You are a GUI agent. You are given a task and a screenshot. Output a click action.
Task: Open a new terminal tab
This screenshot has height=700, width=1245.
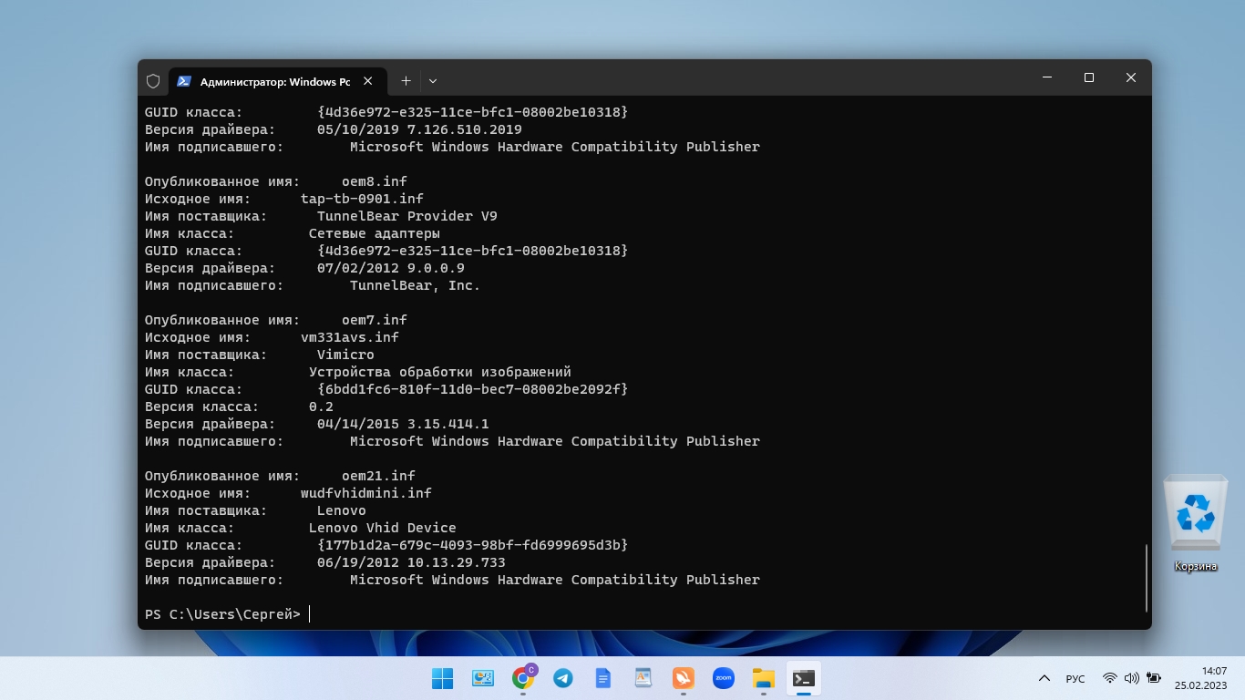coord(406,81)
